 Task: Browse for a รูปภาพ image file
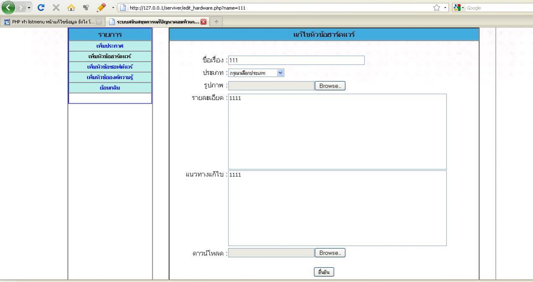[x=330, y=86]
